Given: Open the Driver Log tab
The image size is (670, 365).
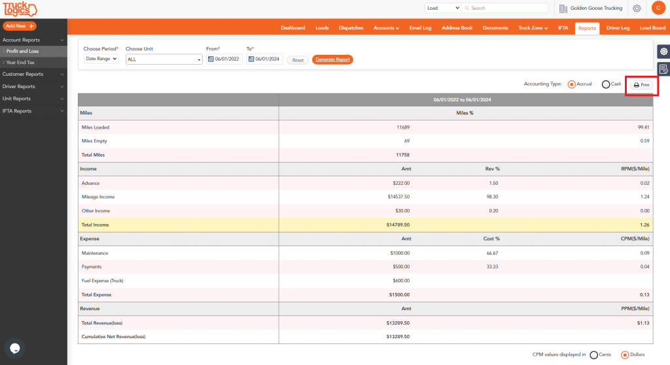Looking at the screenshot, I should pos(618,28).
